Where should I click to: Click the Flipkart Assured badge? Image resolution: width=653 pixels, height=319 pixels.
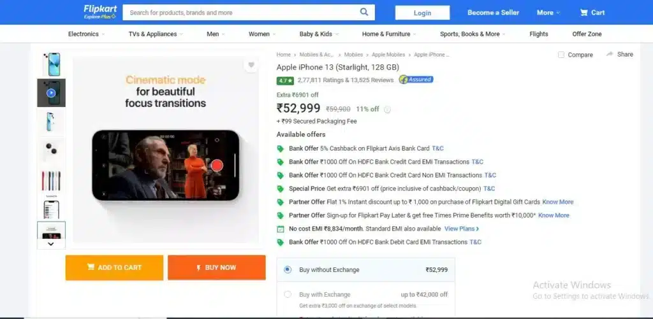[x=416, y=80]
